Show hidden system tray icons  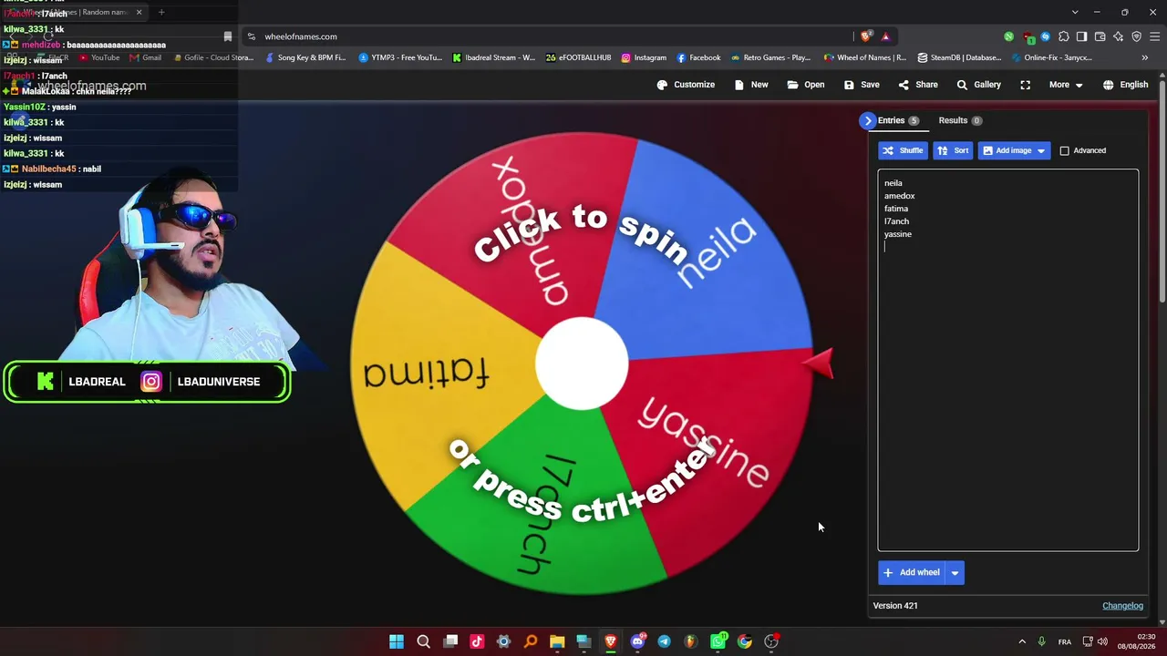1022,641
